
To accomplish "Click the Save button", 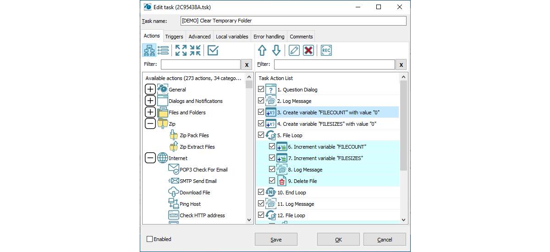I will (276, 239).
